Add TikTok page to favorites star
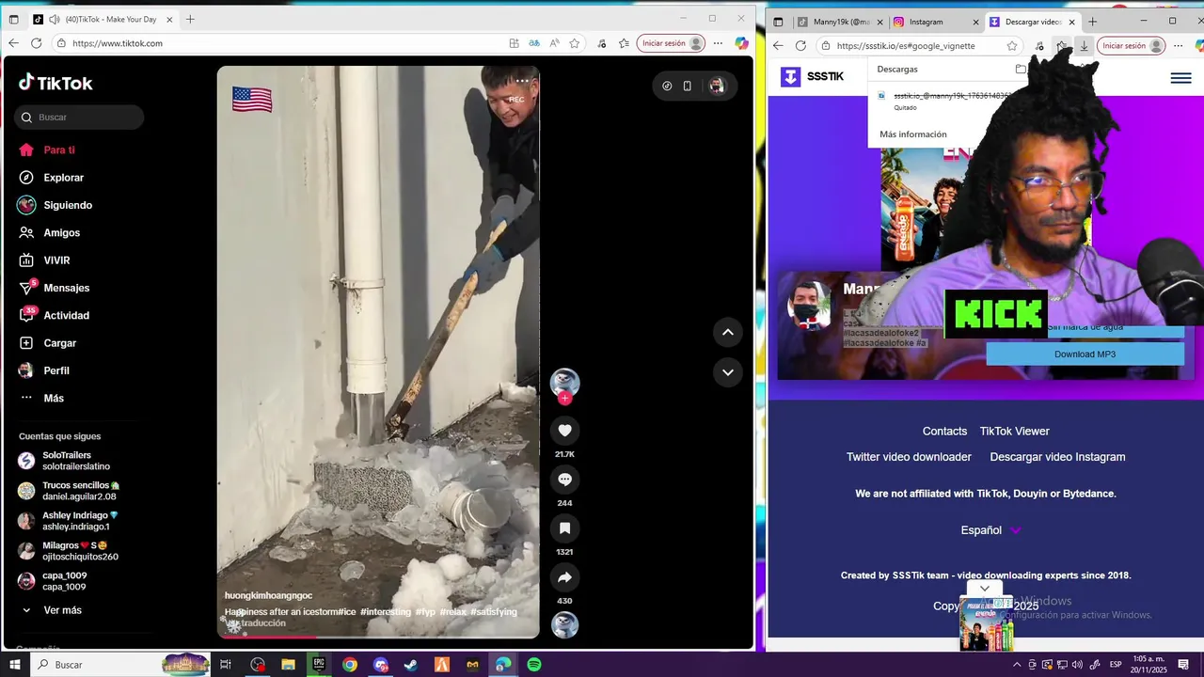The height and width of the screenshot is (677, 1204). click(575, 43)
